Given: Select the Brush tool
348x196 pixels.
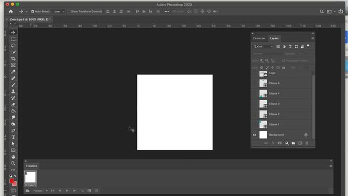Looking at the screenshot, I should tap(13, 85).
